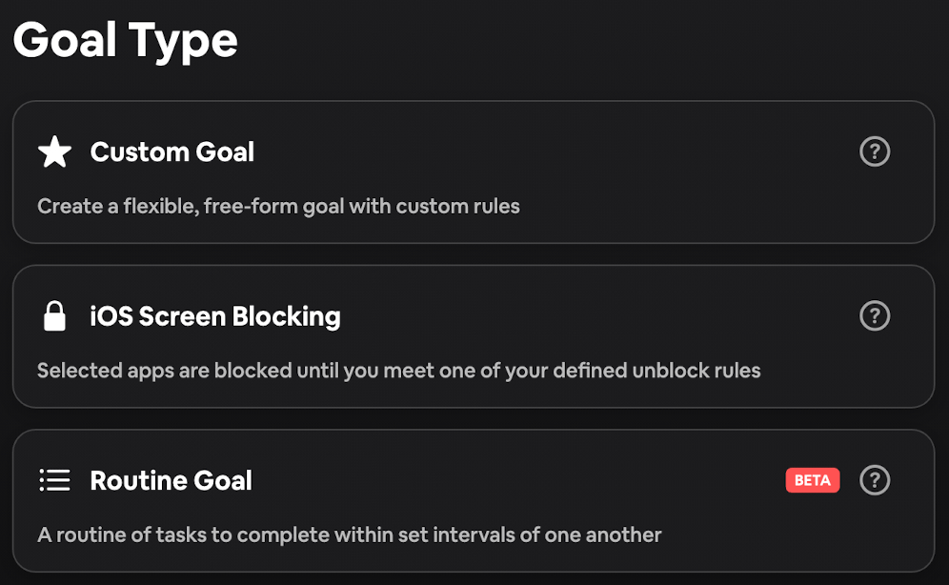Viewport: 949px width, 585px height.
Task: Click the unblock rules description text
Action: (x=398, y=371)
